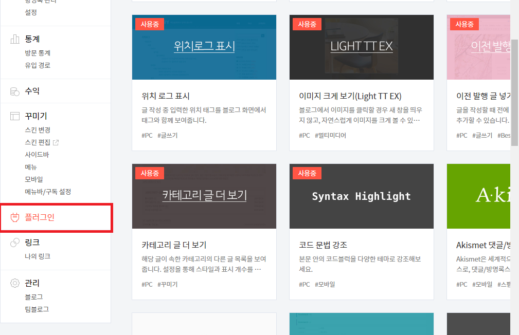Click the 위치 로그 표시 description text
Viewport: 519px width, 335px height.
[x=204, y=115]
